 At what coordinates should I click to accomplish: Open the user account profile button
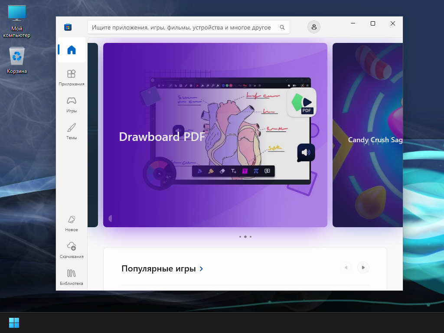314,27
